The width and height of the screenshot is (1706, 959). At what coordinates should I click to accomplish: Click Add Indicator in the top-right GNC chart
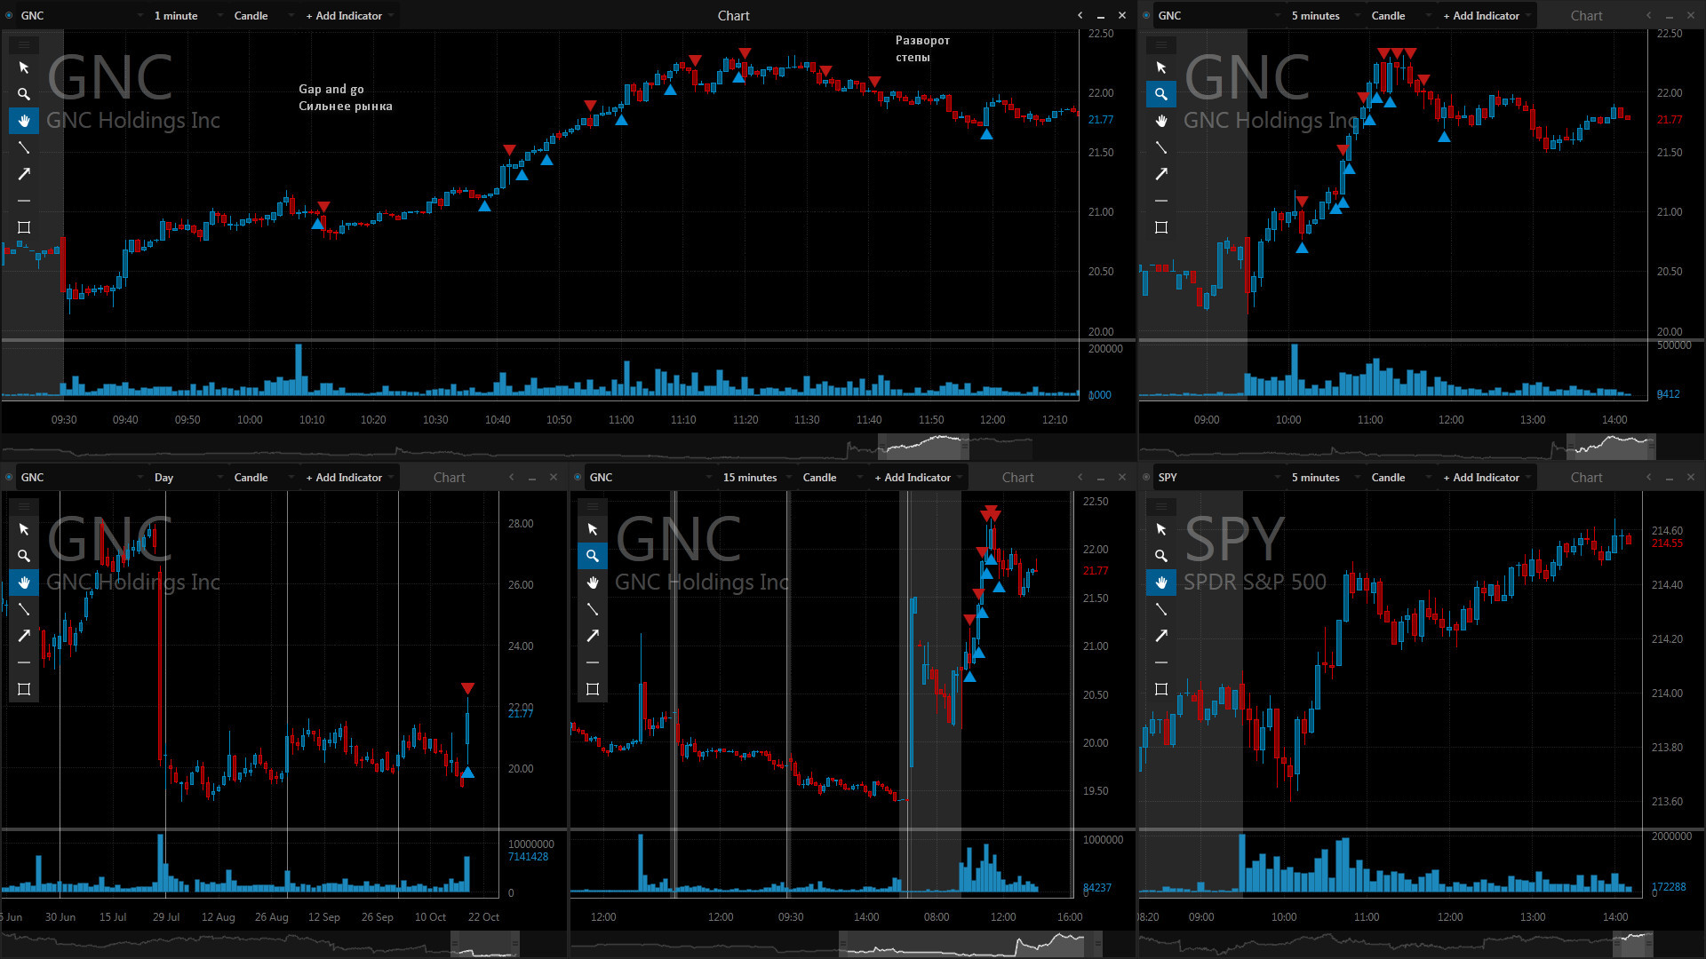pyautogui.click(x=1486, y=16)
